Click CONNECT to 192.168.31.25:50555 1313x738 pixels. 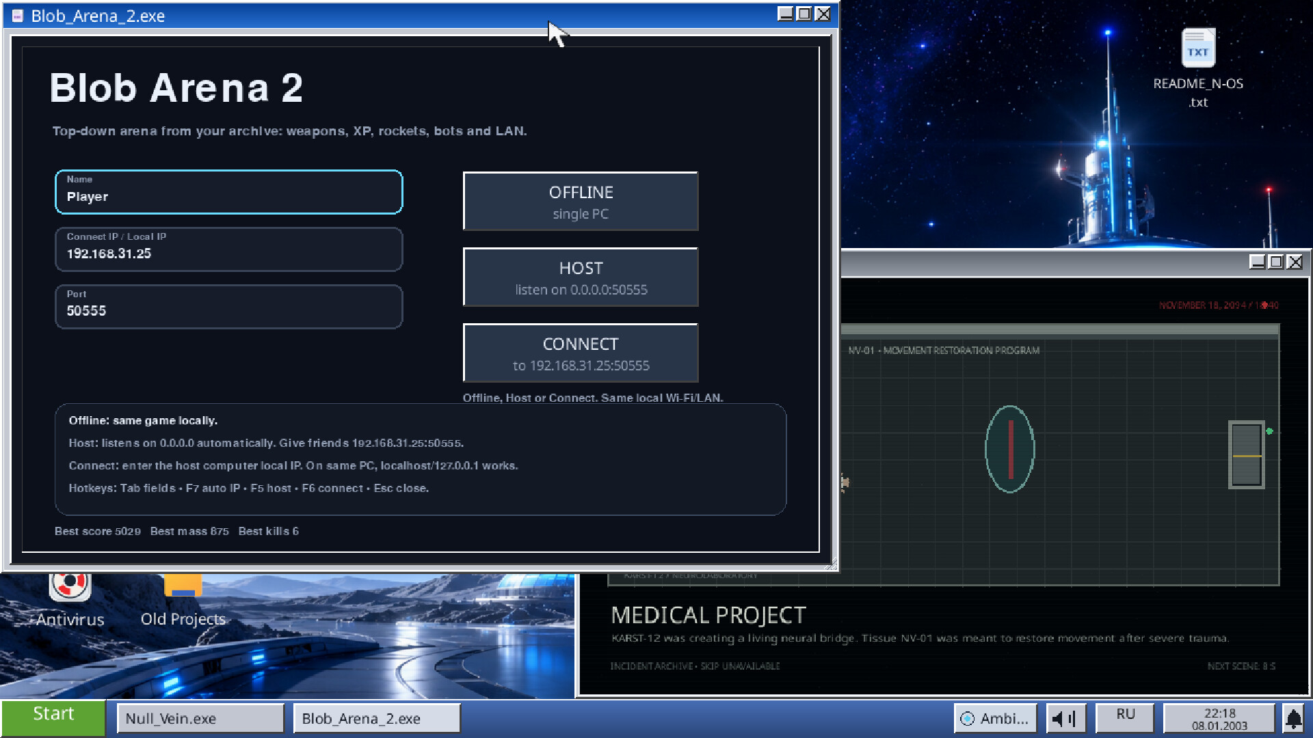(581, 353)
